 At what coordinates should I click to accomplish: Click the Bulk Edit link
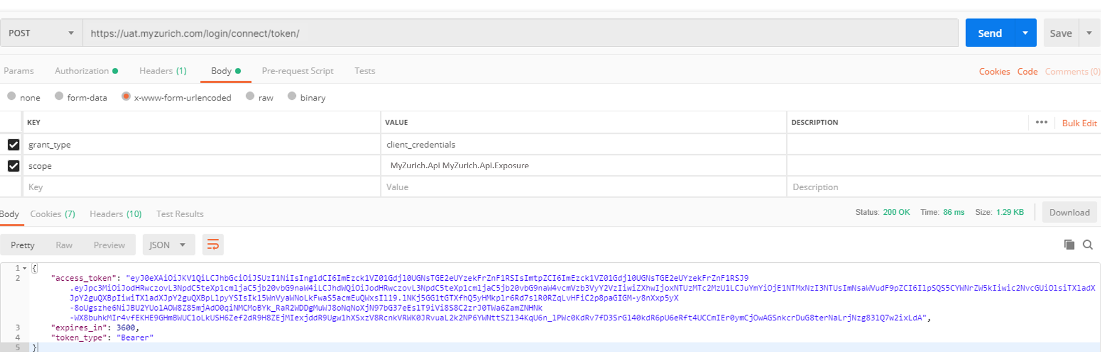tap(1079, 123)
